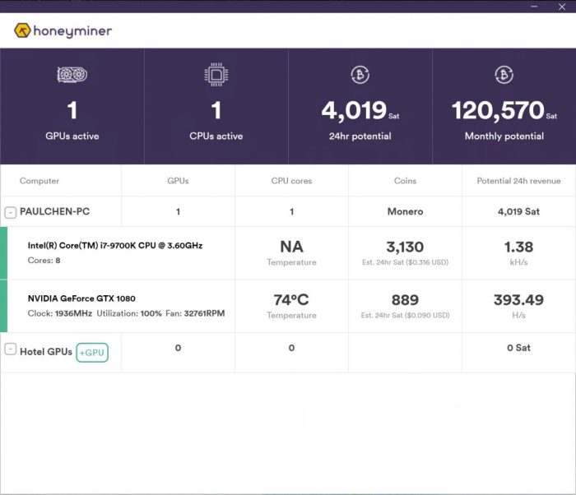
Task: Select the NVIDIA GeForce GTX 1080 entry
Action: (81, 298)
